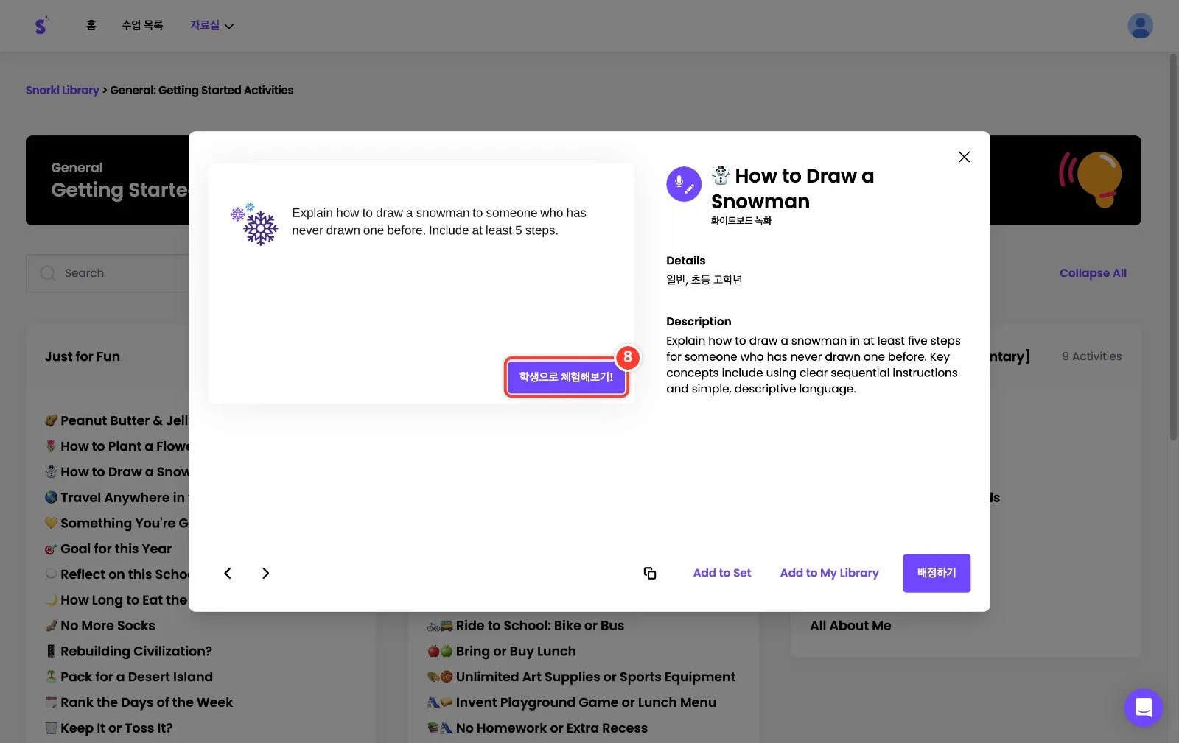Close the snowman activity dialog
Screen dimensions: 1179x743
tap(964, 157)
